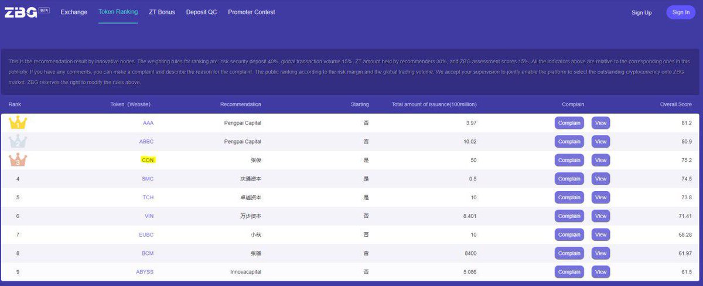Select overall score 74.5
The image size is (703, 286).
tap(687, 179)
